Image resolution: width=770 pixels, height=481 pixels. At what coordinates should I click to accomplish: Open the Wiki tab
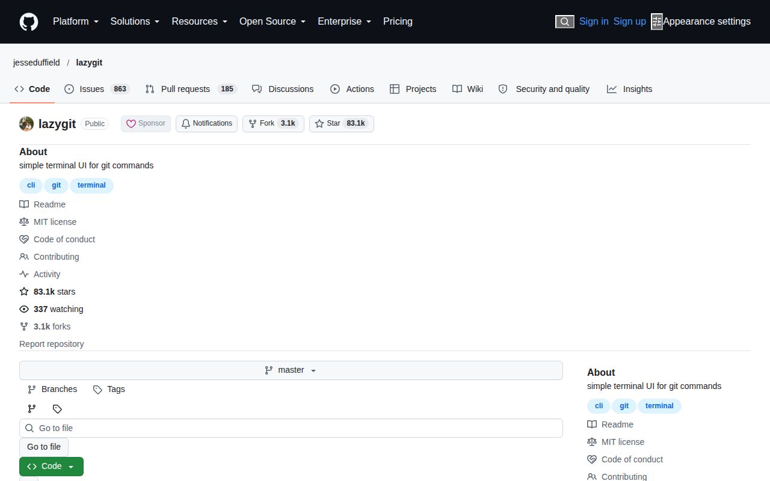click(467, 89)
